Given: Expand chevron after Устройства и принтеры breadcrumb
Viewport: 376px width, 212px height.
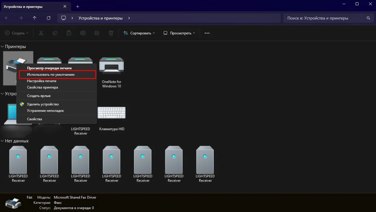Looking at the screenshot, I should click(129, 18).
